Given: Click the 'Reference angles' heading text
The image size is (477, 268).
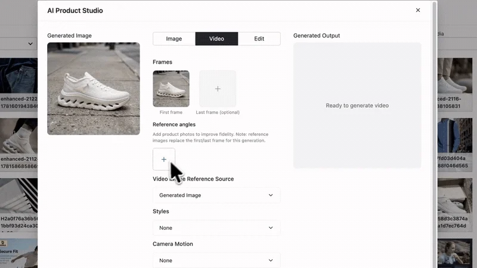Looking at the screenshot, I should [174, 124].
